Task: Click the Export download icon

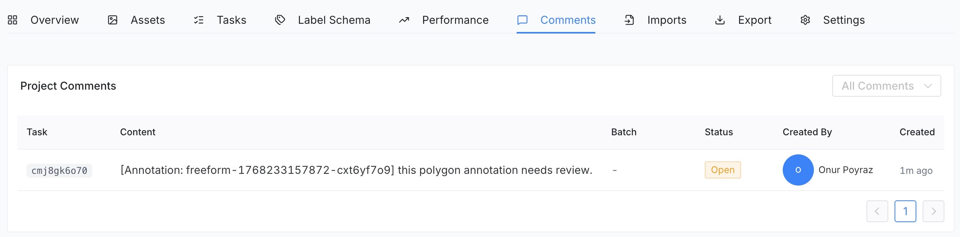Action: pos(720,20)
